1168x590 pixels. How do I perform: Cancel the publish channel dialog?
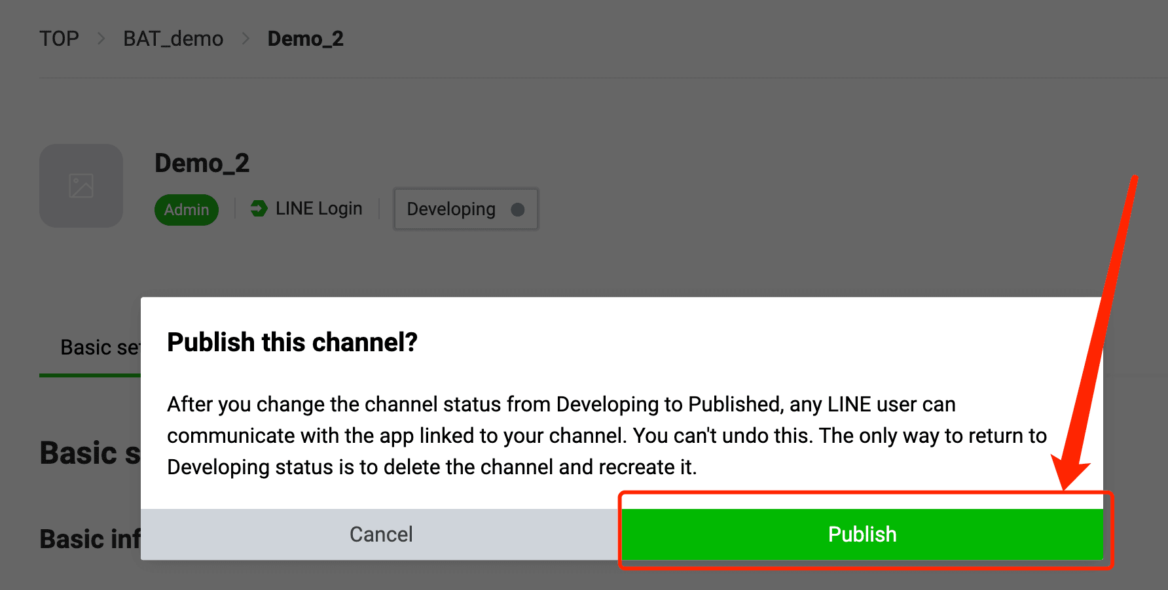click(381, 534)
